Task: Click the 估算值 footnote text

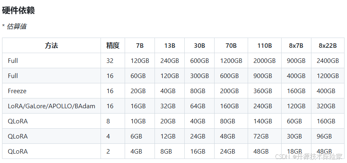Action: click(17, 27)
